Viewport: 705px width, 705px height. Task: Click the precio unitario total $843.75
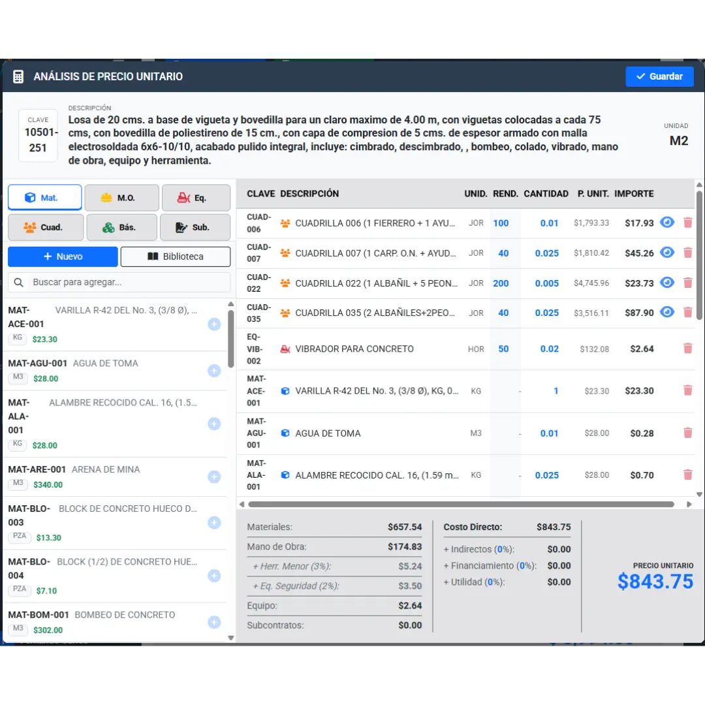[x=655, y=582]
